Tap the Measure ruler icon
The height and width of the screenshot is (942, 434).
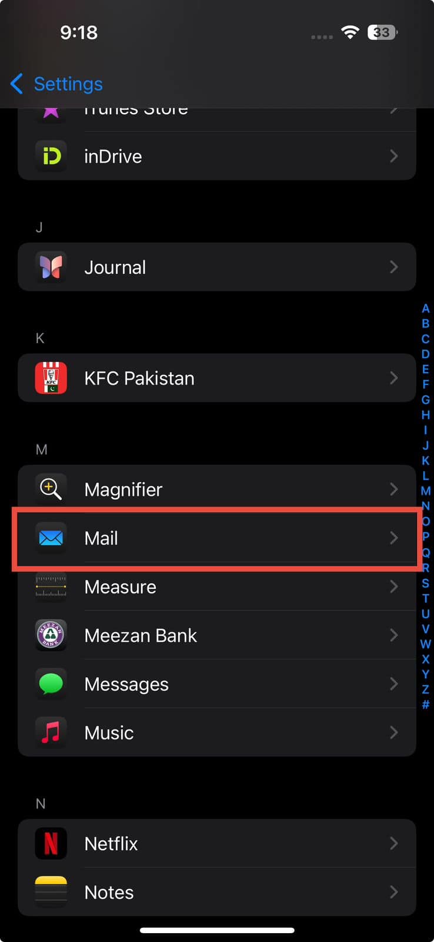(x=51, y=586)
